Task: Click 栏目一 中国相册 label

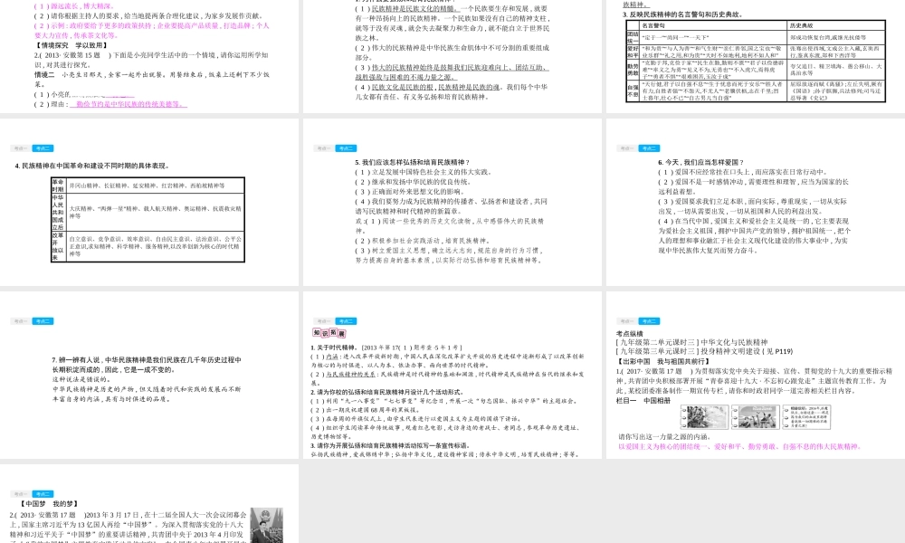Action: click(x=643, y=401)
